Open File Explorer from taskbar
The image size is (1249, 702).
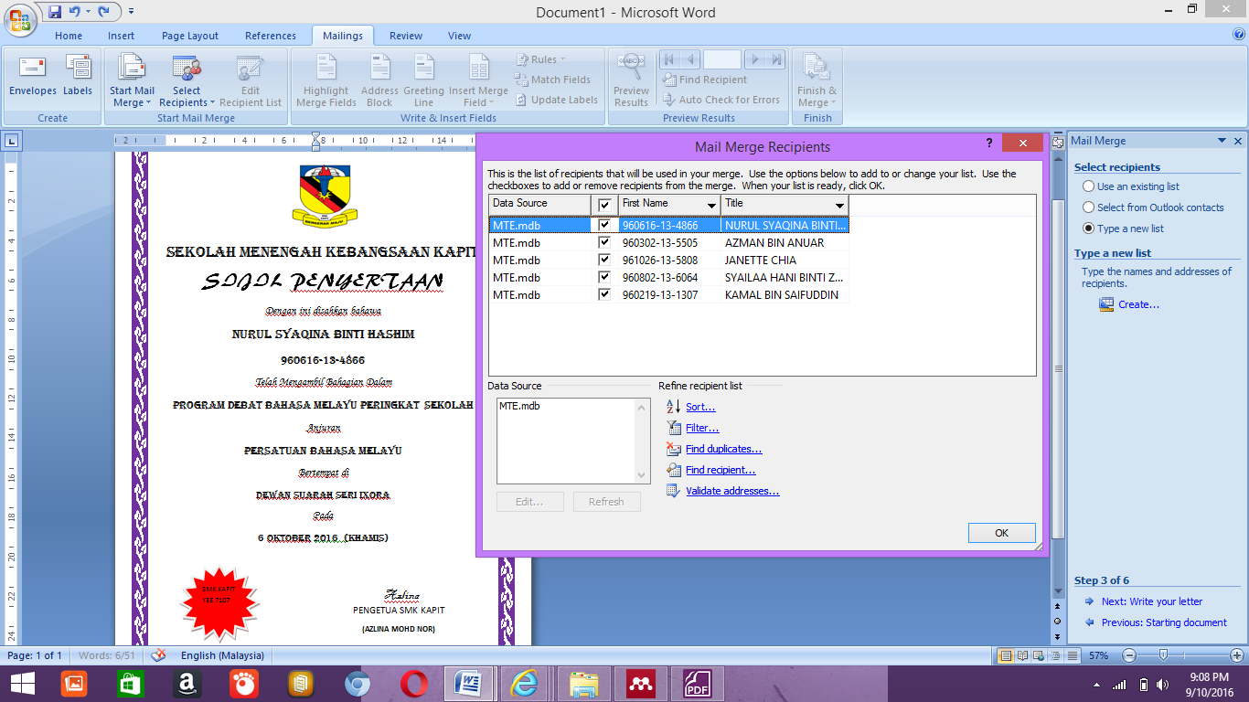[x=583, y=684]
